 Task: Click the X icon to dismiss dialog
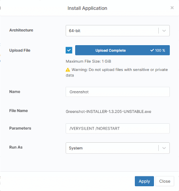click(172, 8)
